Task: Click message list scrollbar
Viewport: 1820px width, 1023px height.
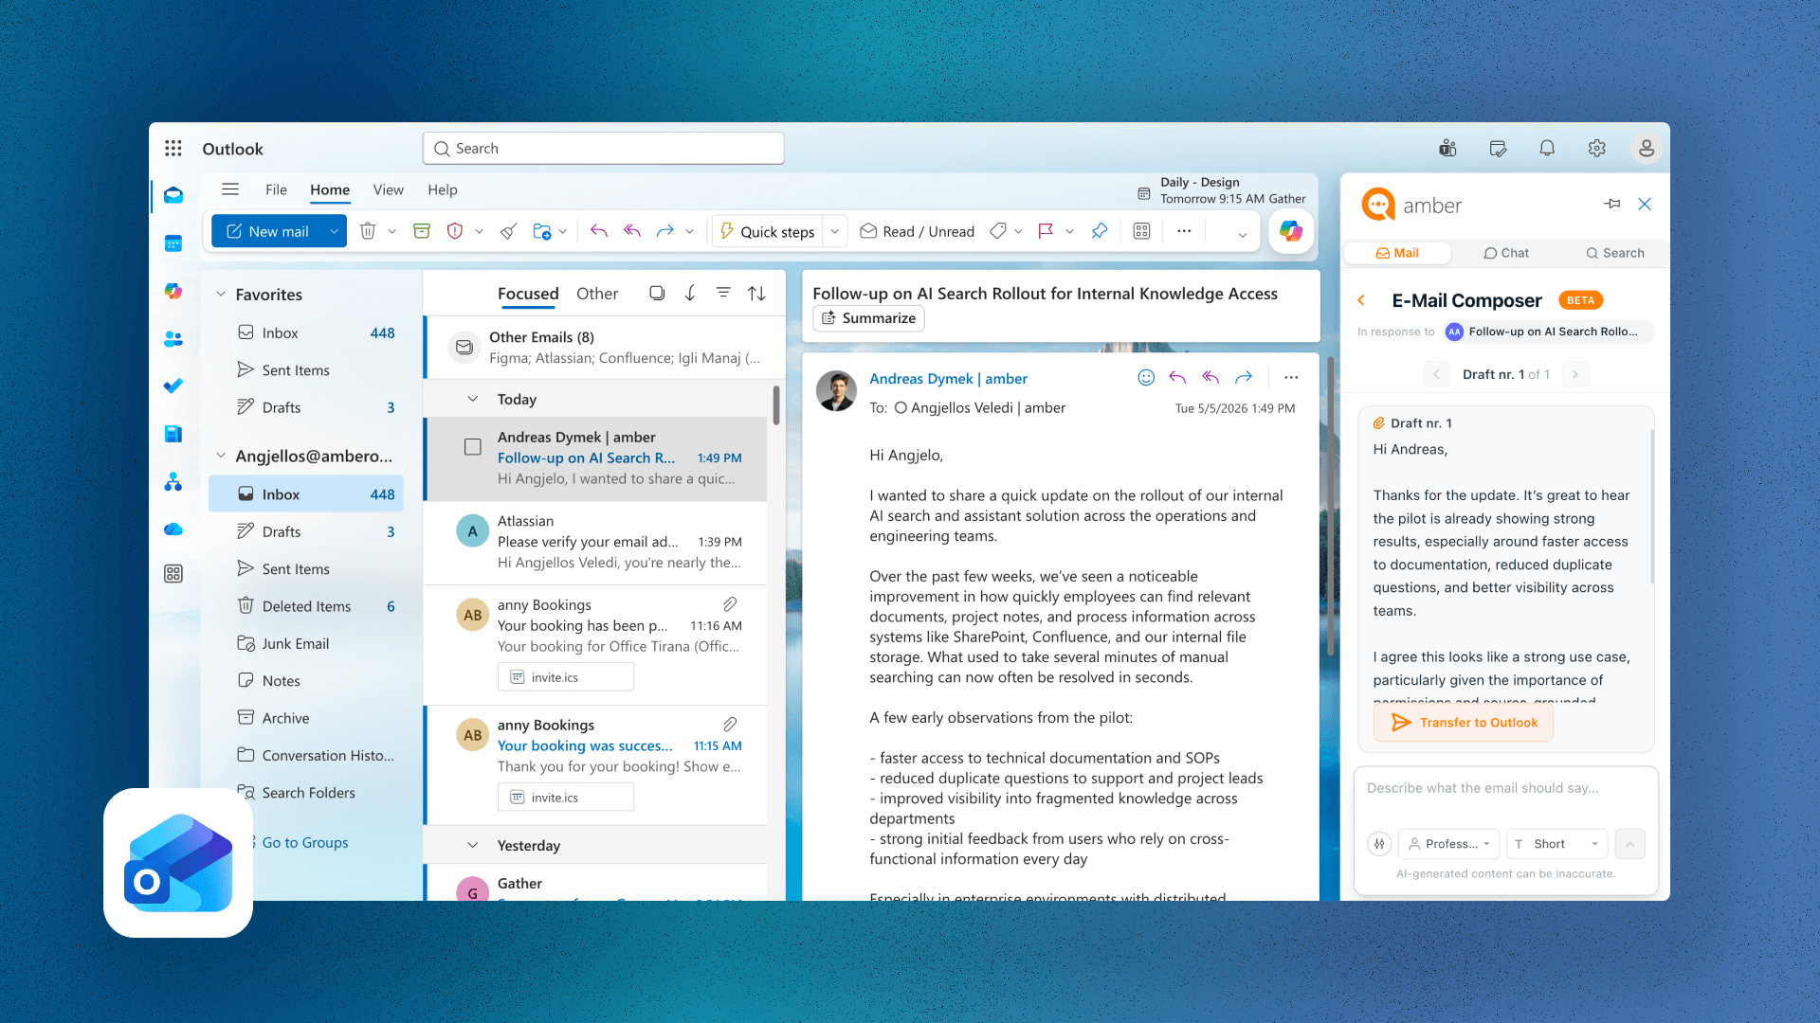Action: click(x=776, y=405)
